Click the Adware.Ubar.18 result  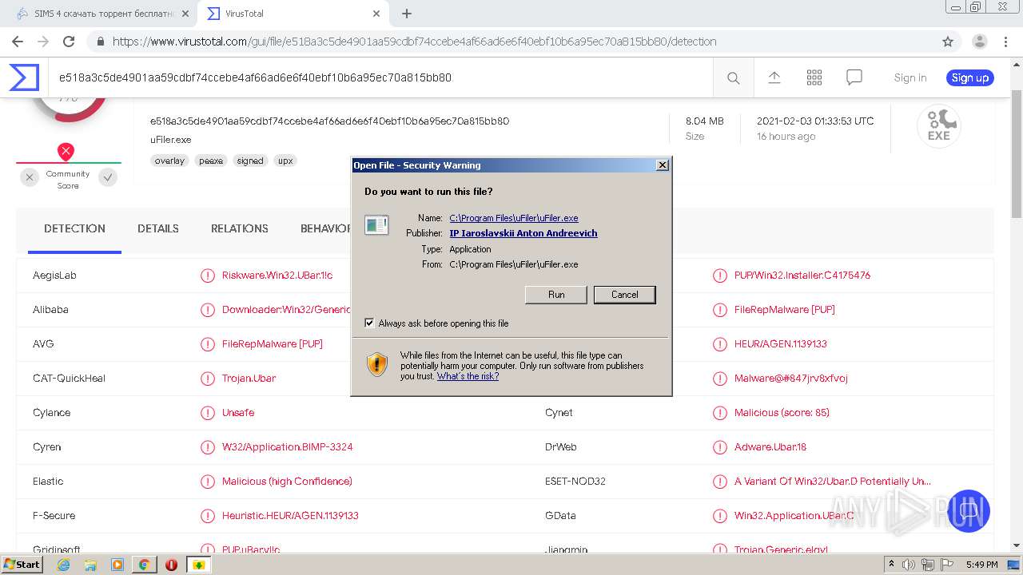(770, 447)
